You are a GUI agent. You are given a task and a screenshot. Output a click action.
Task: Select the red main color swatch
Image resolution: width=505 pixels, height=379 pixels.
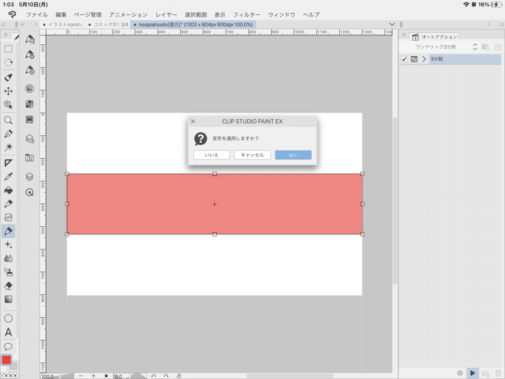(6, 360)
